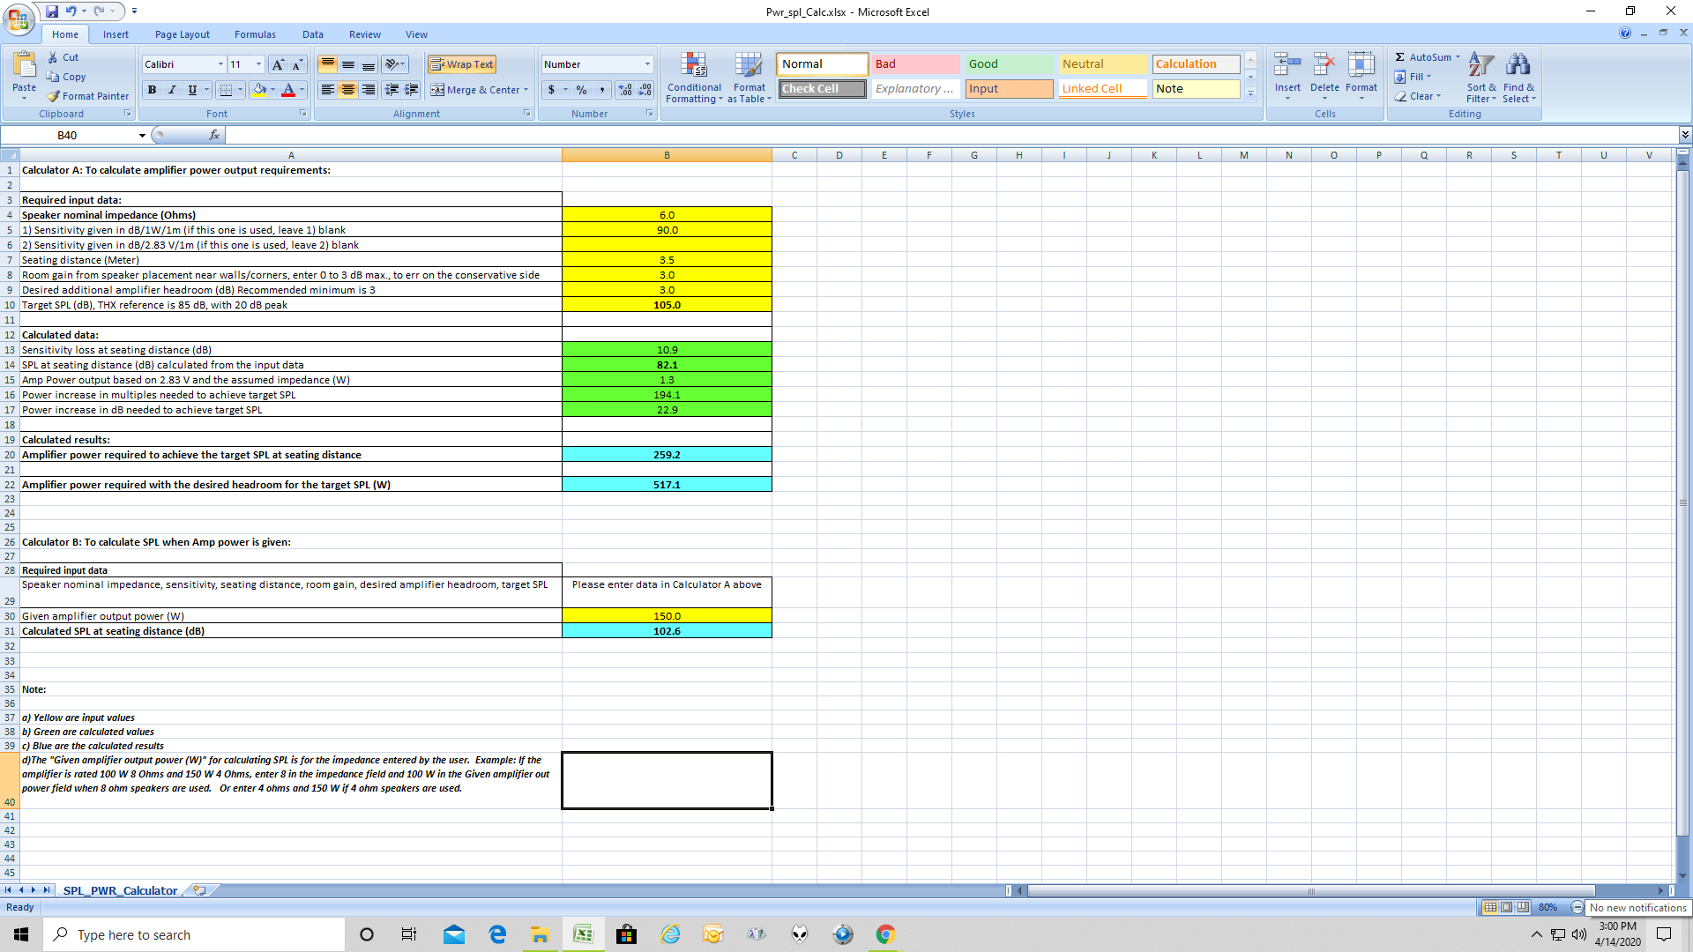Open the Formulas tab

(255, 34)
